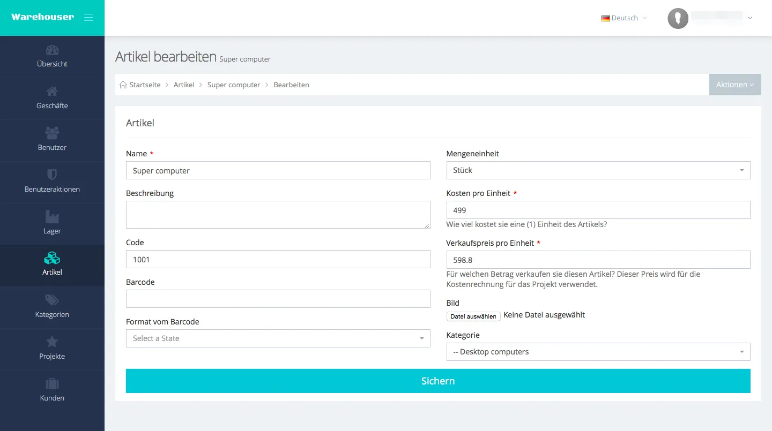This screenshot has width=772, height=431.
Task: Open the Lager warehouse icon
Action: [x=52, y=217]
